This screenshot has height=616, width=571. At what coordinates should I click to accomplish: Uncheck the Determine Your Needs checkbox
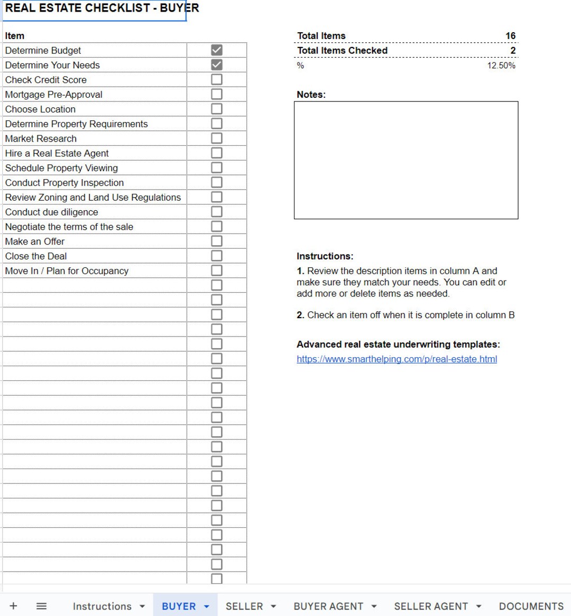tap(216, 64)
